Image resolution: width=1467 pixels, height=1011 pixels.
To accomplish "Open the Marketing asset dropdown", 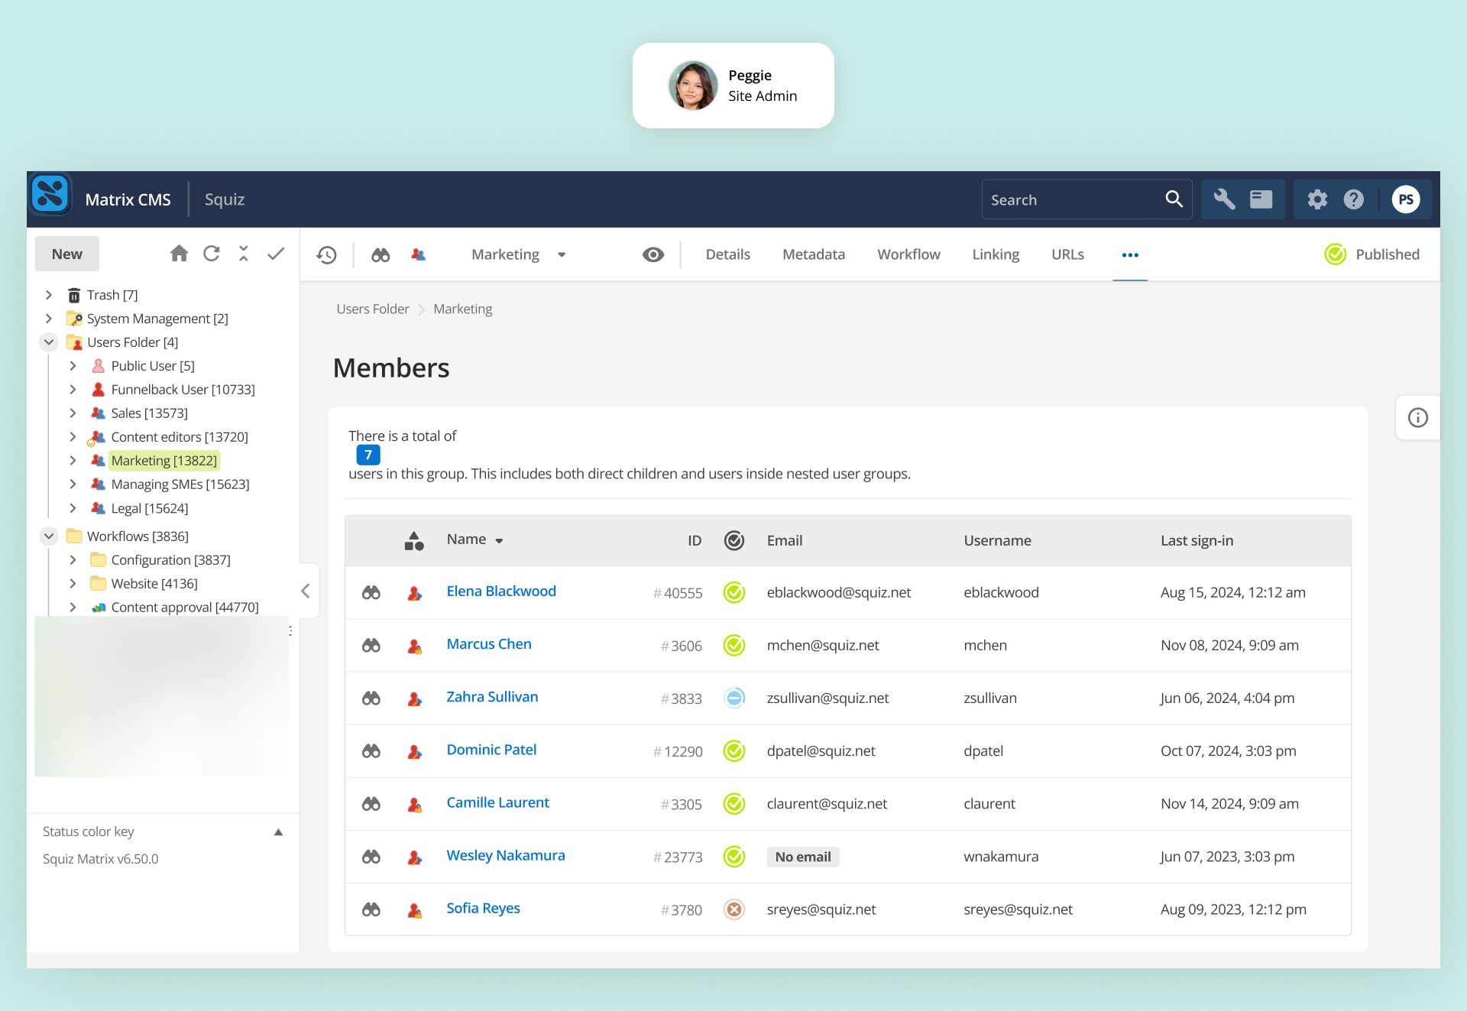I will (561, 254).
